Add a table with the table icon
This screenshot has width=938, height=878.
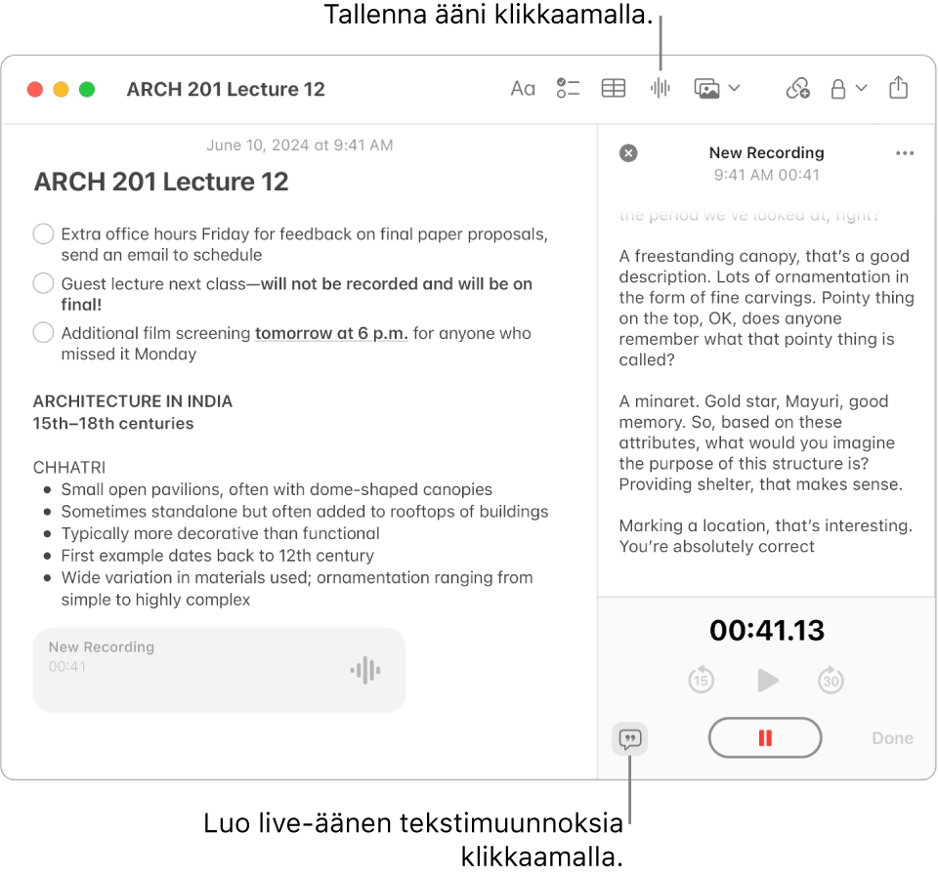613,88
